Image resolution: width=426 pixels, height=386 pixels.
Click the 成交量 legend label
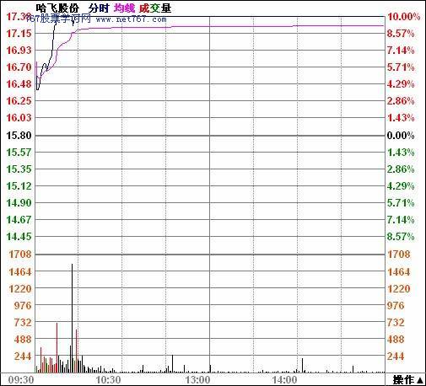point(155,8)
